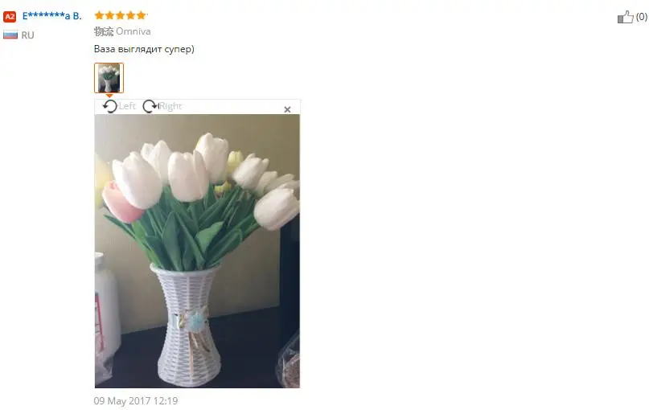Click the 09 May 2017 review date
The height and width of the screenshot is (410, 649).
[136, 401]
